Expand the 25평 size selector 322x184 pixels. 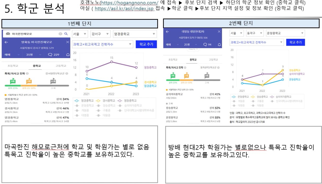tap(188, 45)
